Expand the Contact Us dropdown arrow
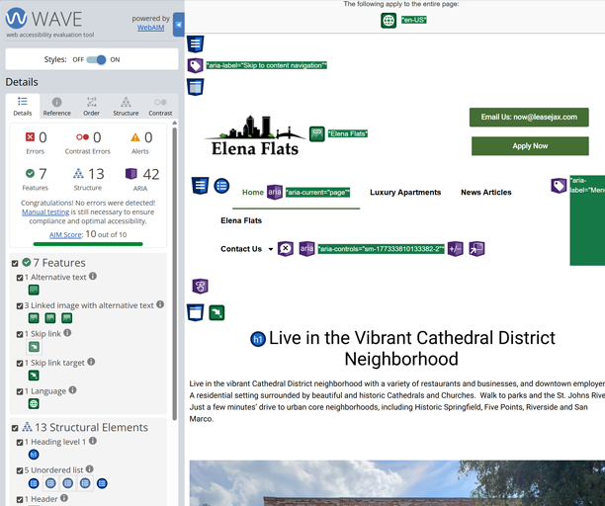Screen dimensions: 605x506 pos(271,249)
